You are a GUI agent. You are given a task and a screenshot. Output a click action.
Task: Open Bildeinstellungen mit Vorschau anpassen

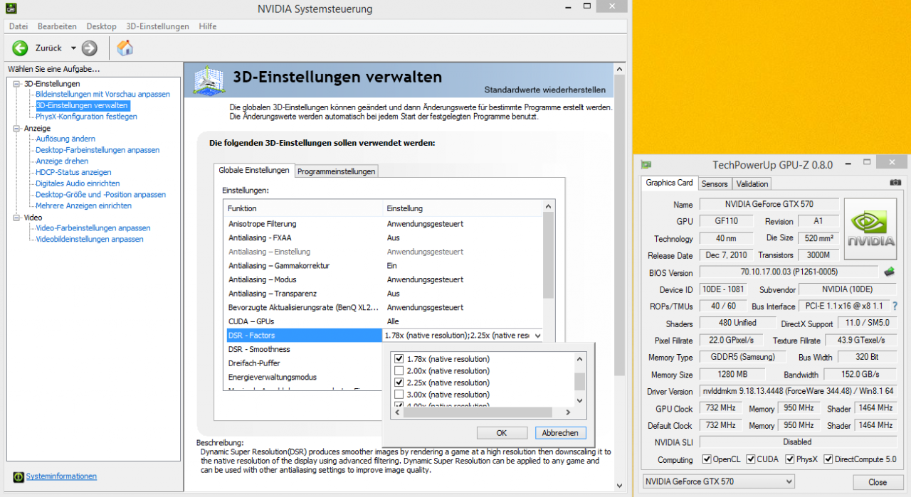click(x=103, y=95)
